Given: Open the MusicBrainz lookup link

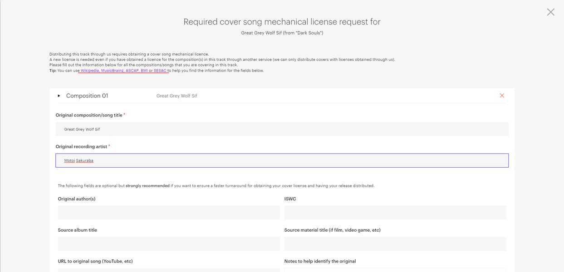Looking at the screenshot, I should [113, 70].
